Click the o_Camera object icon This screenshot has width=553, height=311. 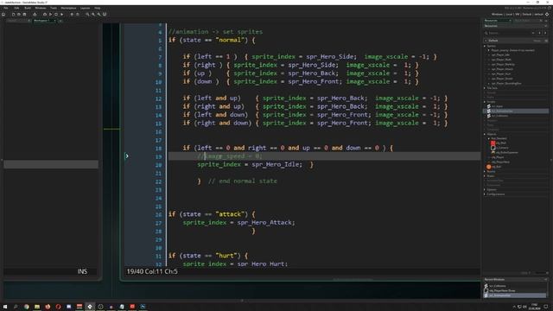[493, 148]
